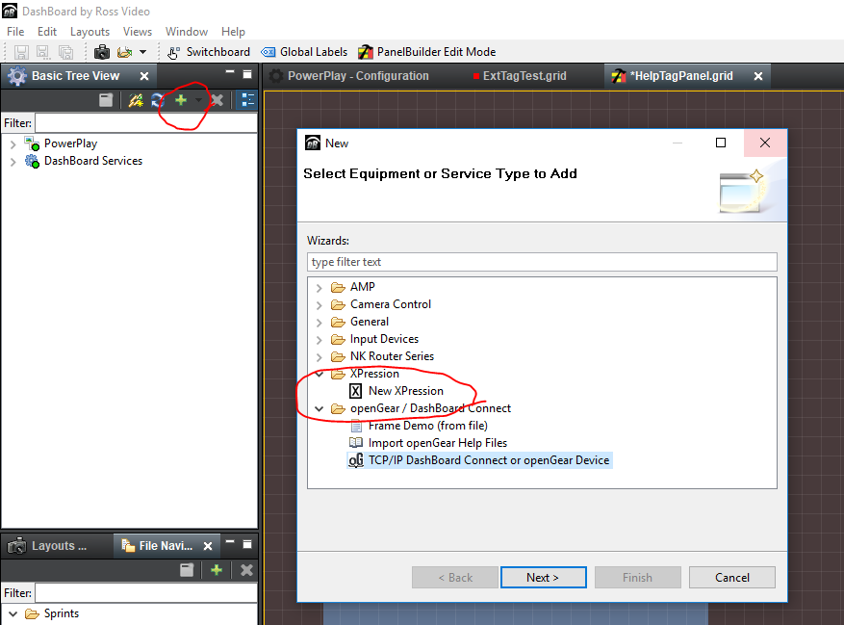Screen dimensions: 844x625
Task: Click the wizard filter text field
Action: [542, 262]
